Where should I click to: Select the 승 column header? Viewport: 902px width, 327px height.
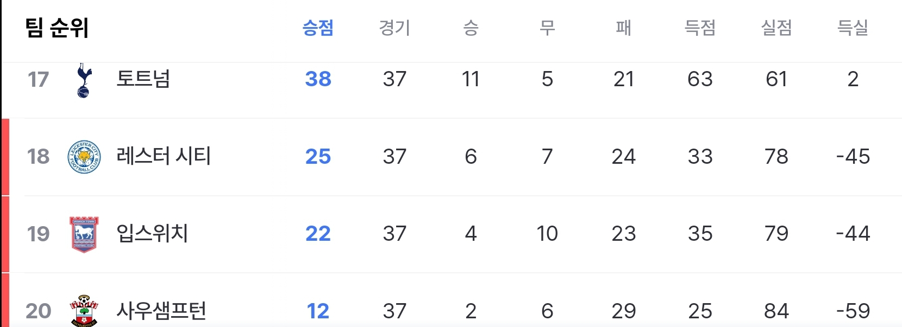471,27
